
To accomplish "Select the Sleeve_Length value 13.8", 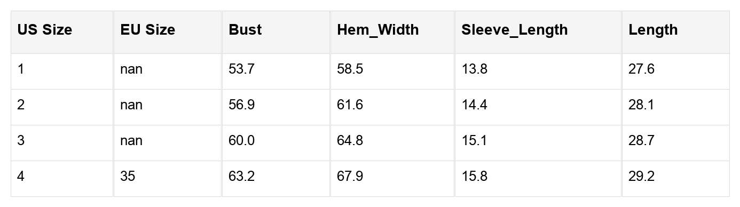I will (538, 71).
